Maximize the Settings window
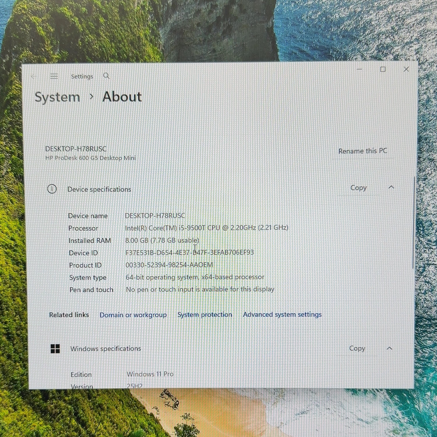This screenshot has height=437, width=437. tap(383, 69)
